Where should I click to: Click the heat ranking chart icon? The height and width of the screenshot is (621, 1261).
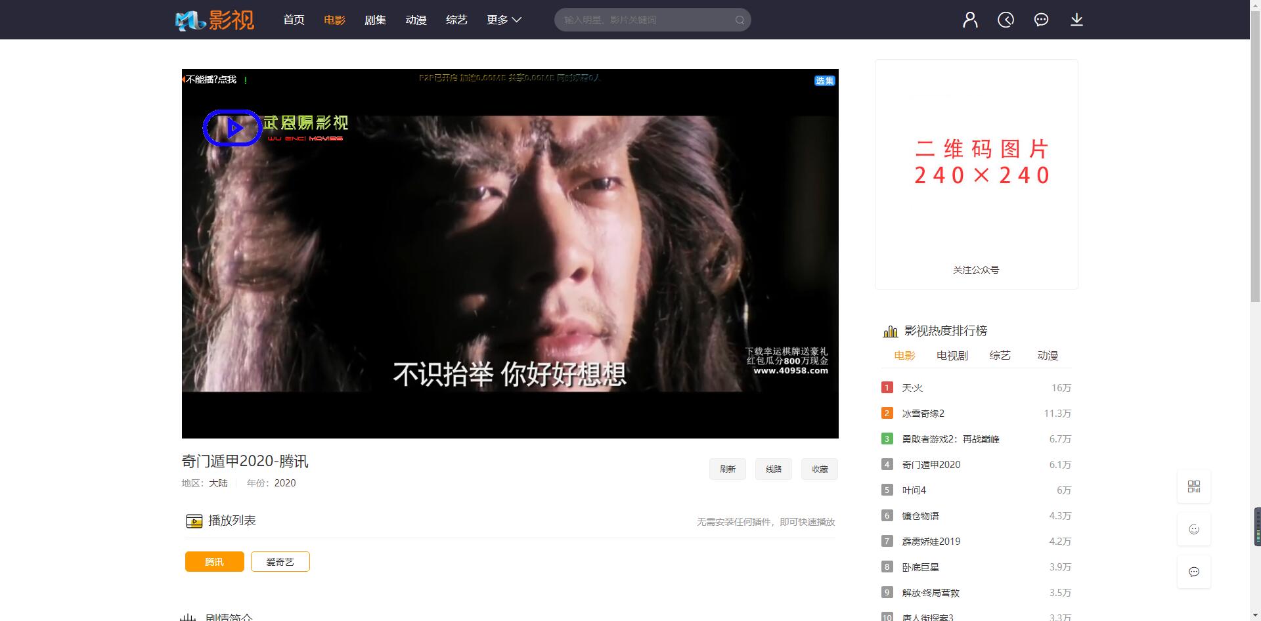click(890, 330)
